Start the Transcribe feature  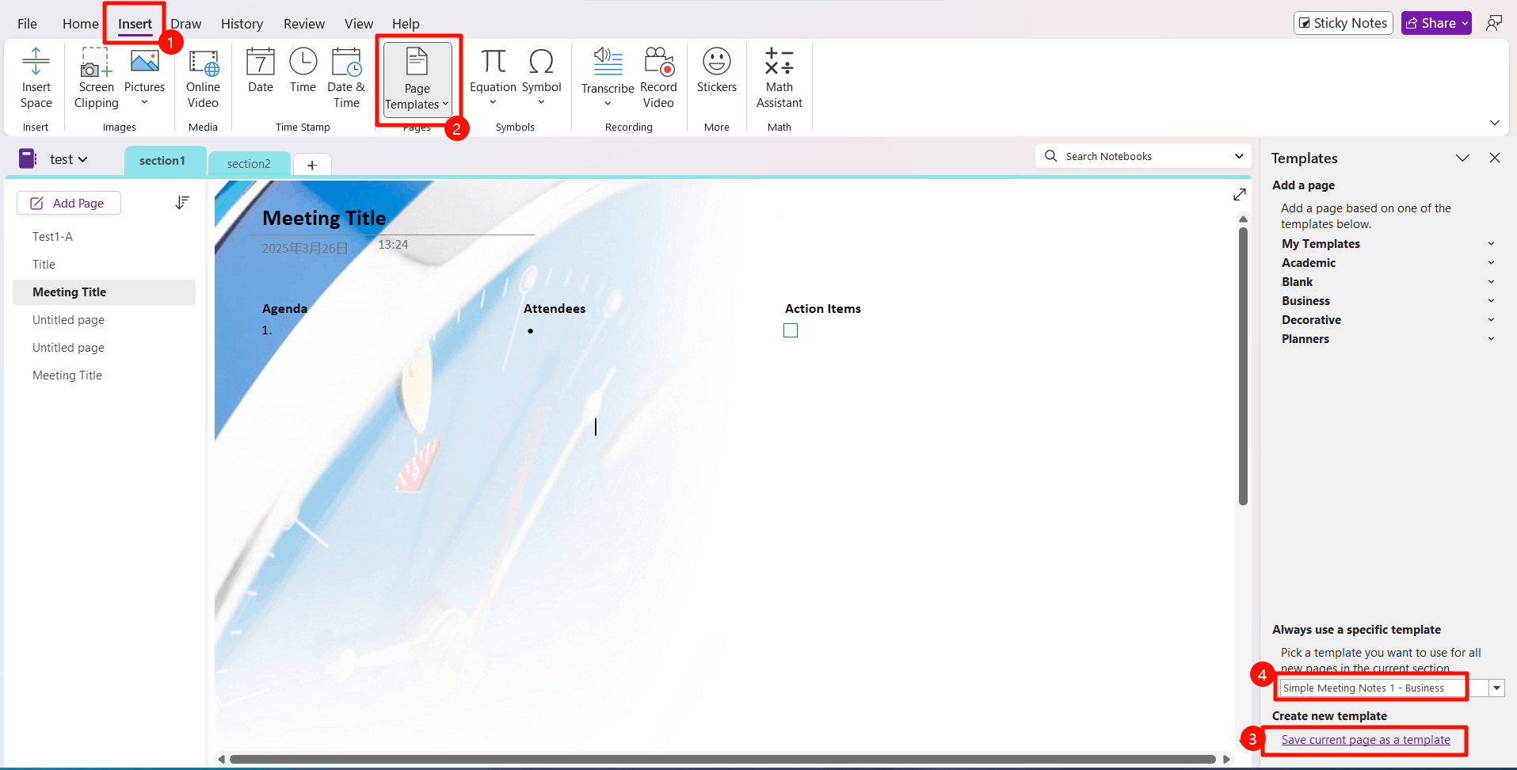point(607,75)
